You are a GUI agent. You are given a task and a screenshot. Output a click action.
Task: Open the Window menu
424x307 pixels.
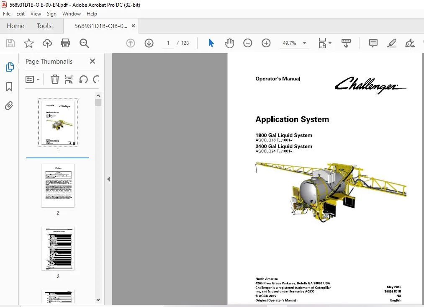click(72, 14)
